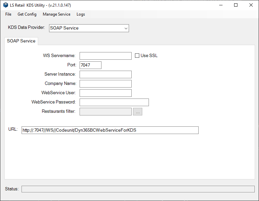Open the Manage Service menu
Screen dimensions: 259x201
[56, 14]
